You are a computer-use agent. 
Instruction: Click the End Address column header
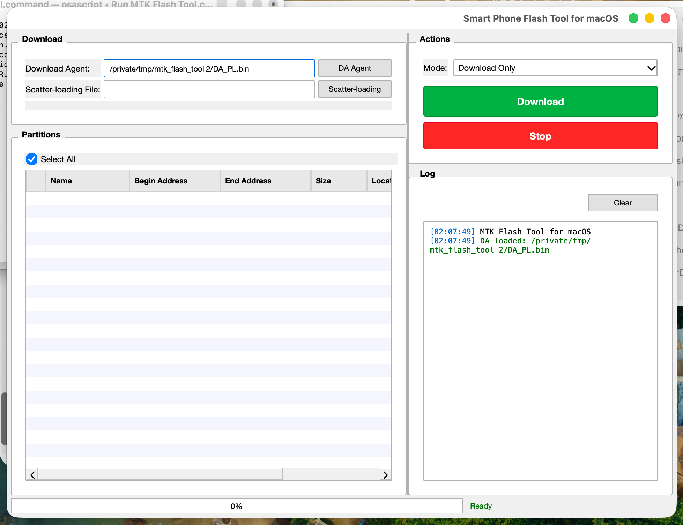[265, 181]
